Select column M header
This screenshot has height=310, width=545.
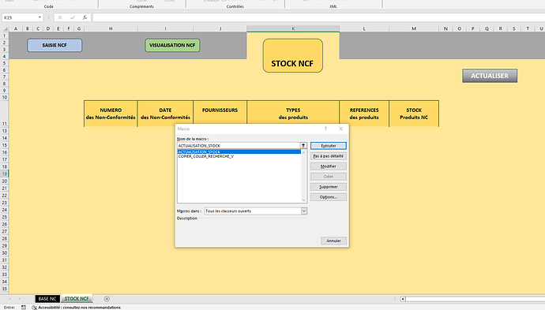(x=414, y=28)
